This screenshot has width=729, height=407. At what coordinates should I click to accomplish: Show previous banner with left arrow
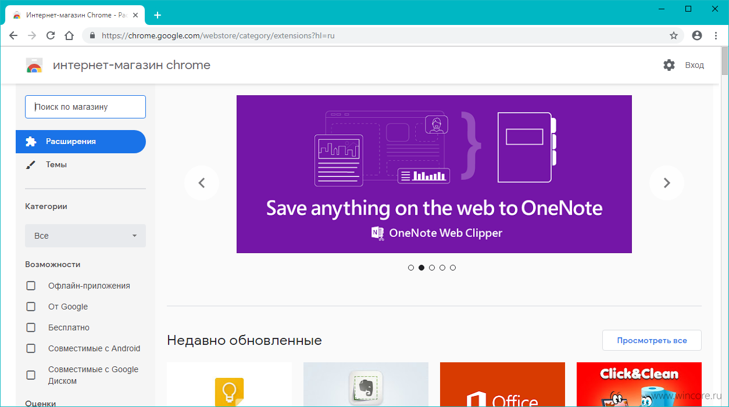tap(202, 183)
